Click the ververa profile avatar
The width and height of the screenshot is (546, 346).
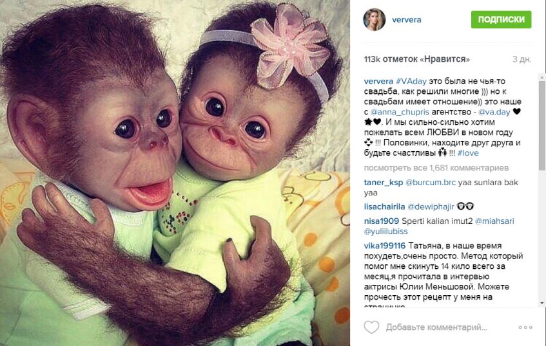[x=375, y=19]
